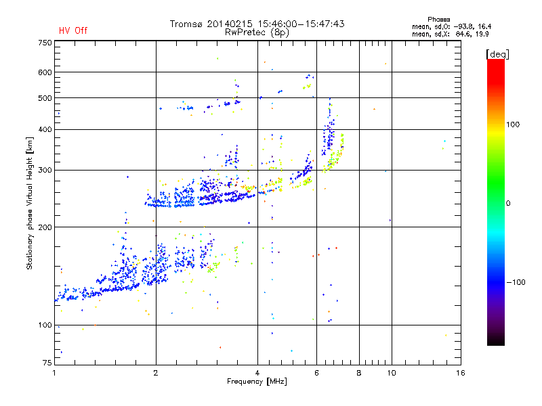
Task: Click the 4 MHz frequency tick label
Action: (x=257, y=373)
